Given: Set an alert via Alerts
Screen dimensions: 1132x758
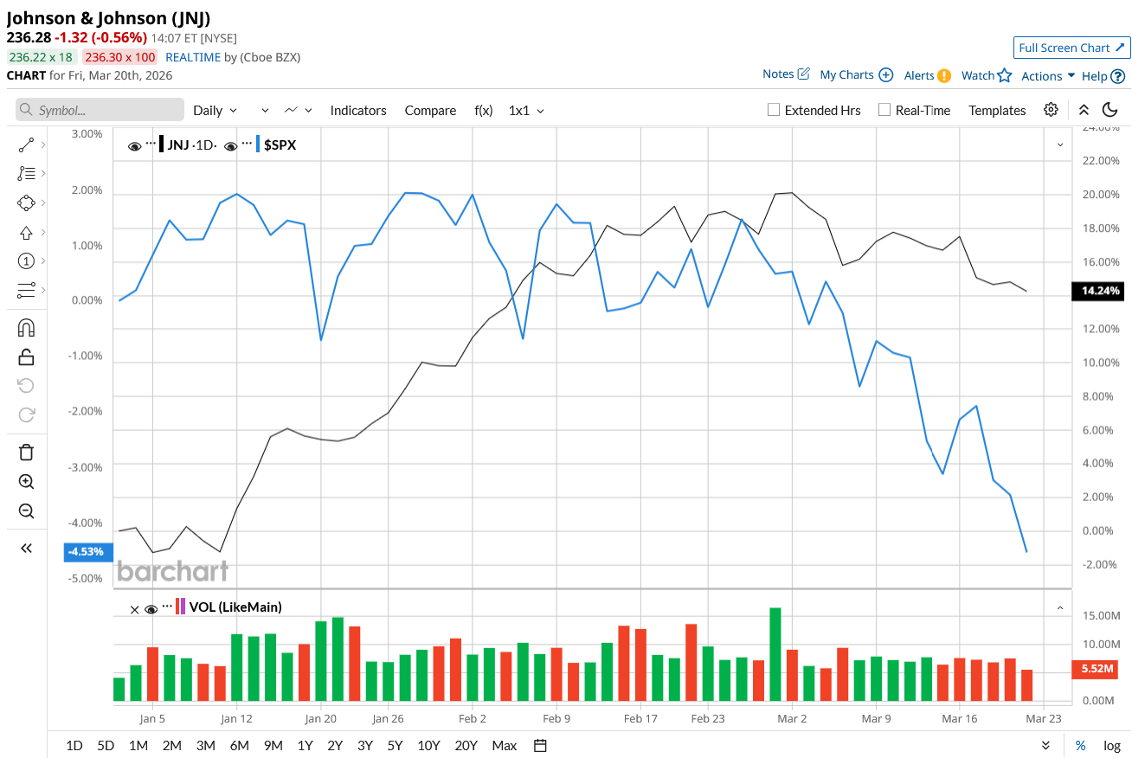Looking at the screenshot, I should pos(928,75).
